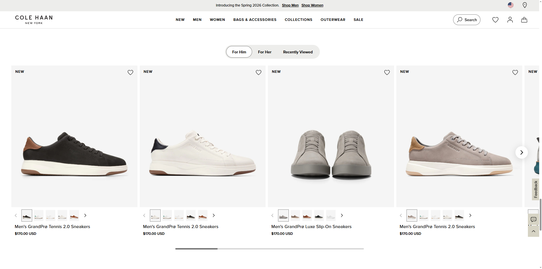542x269 pixels.
Task: Open the chat assistant bubble
Action: point(533,219)
